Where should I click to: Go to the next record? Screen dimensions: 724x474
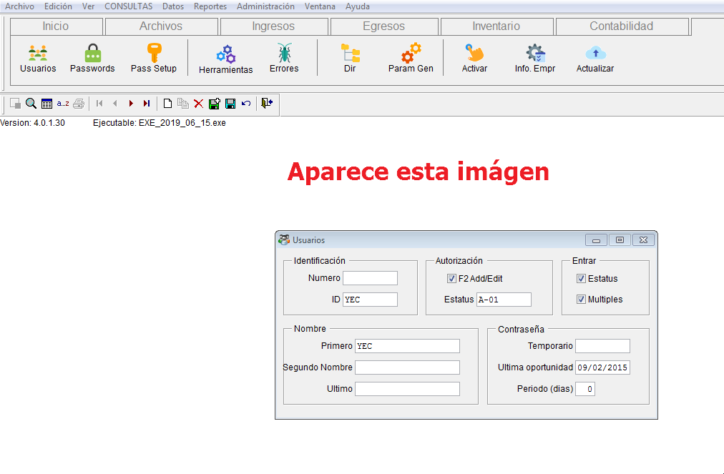[131, 104]
